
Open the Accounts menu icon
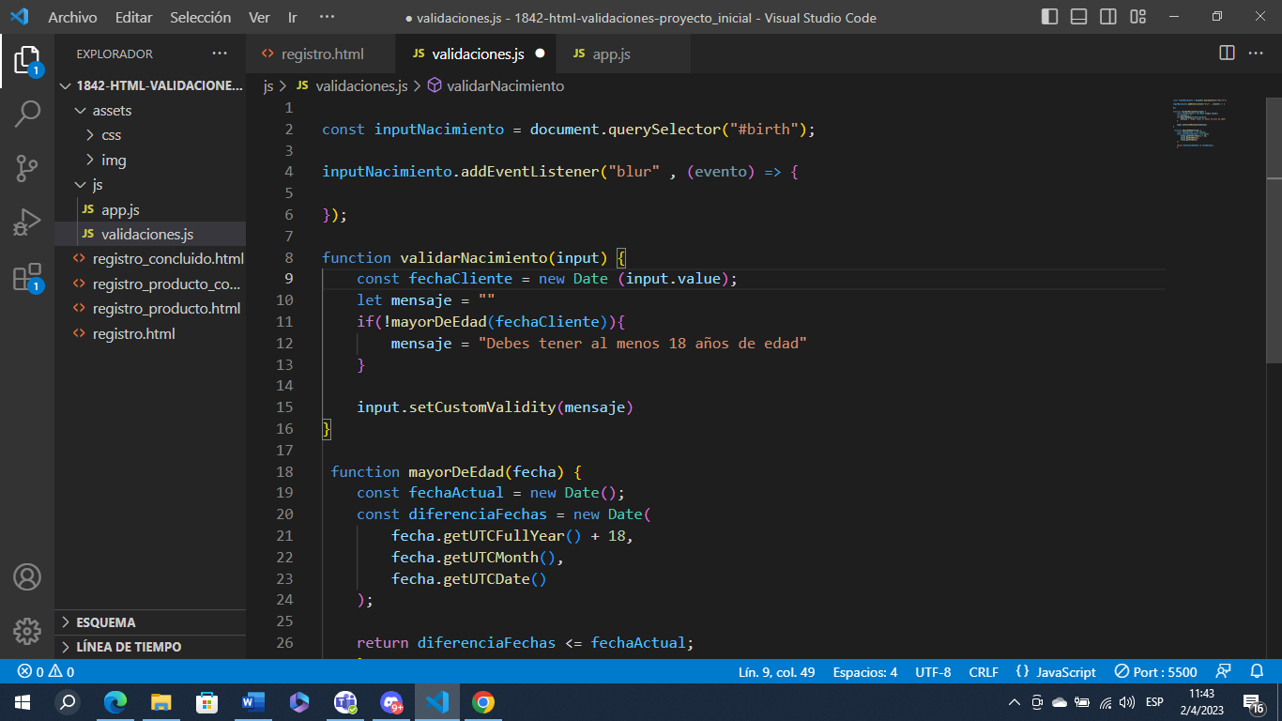point(27,576)
